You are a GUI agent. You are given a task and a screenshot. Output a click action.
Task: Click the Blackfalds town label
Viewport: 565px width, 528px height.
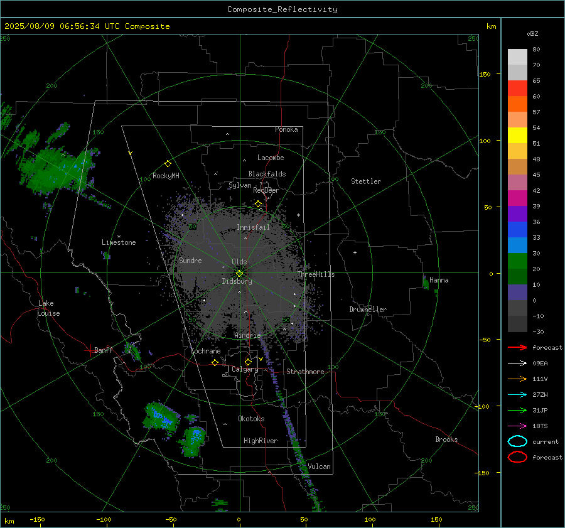click(x=267, y=174)
